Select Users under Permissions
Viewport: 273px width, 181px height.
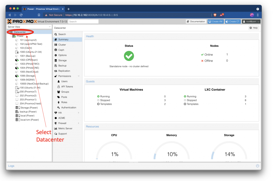[x=67, y=81]
